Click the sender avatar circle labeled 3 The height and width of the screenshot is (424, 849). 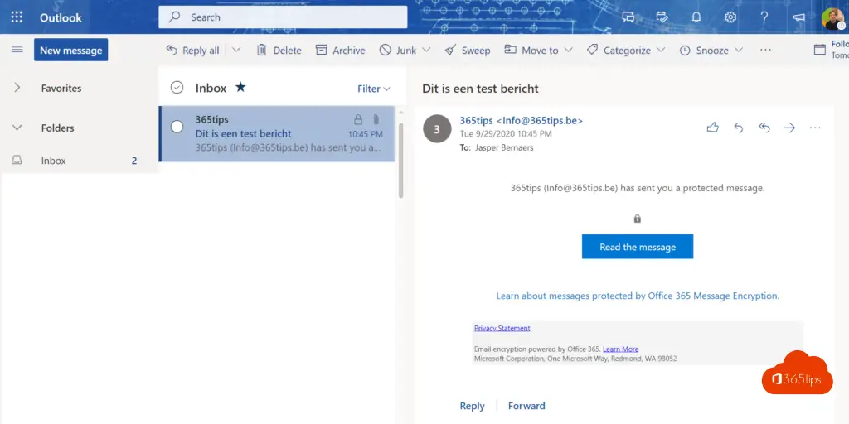pyautogui.click(x=437, y=129)
